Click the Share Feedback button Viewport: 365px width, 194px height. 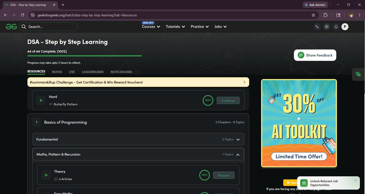click(x=315, y=55)
